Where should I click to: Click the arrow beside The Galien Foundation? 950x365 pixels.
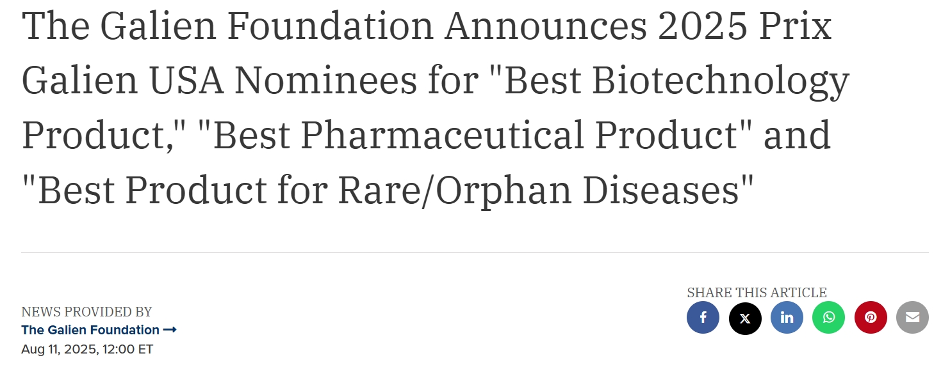[x=170, y=330]
